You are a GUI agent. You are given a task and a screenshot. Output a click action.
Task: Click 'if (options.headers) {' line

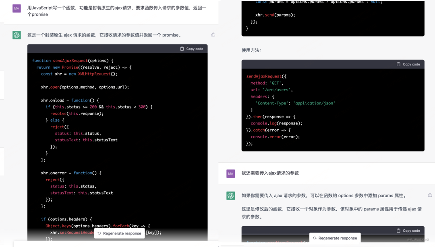[x=66, y=219]
